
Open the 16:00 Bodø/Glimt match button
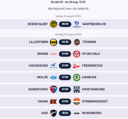[x=65, y=24]
